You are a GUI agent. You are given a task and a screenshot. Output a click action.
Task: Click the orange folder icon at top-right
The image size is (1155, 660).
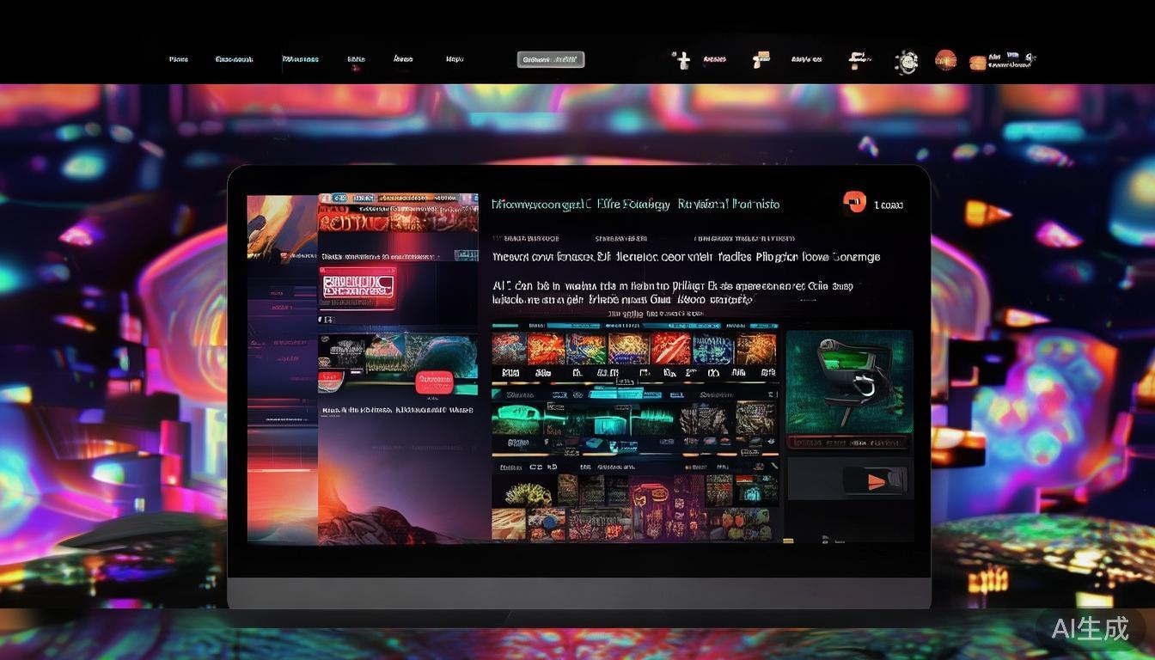tap(977, 62)
